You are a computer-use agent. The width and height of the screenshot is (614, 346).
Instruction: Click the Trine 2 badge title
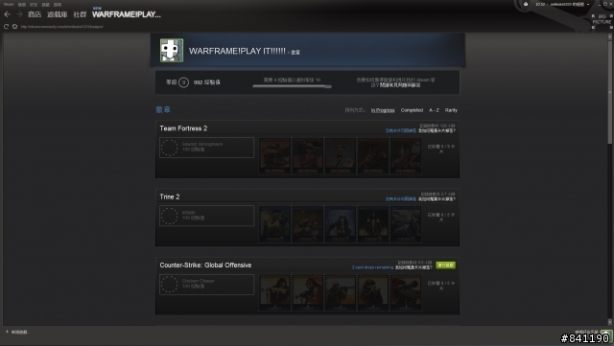[170, 196]
